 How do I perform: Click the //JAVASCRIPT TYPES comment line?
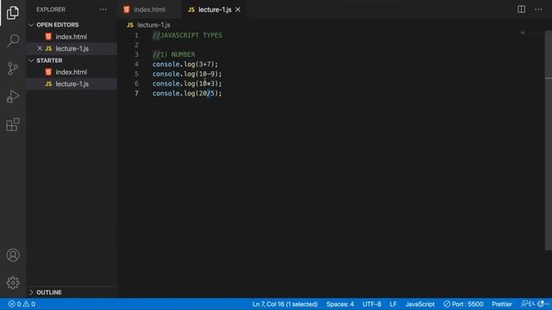pos(187,35)
